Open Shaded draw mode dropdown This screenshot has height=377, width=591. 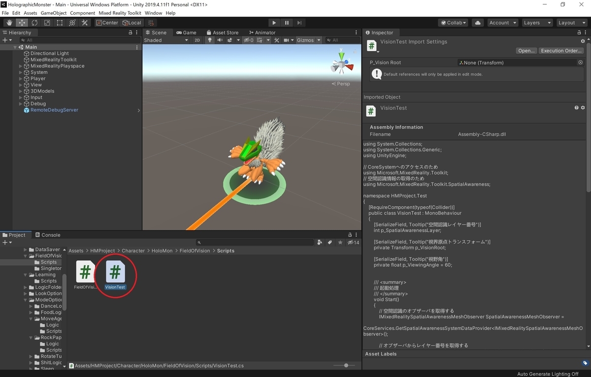pyautogui.click(x=166, y=40)
